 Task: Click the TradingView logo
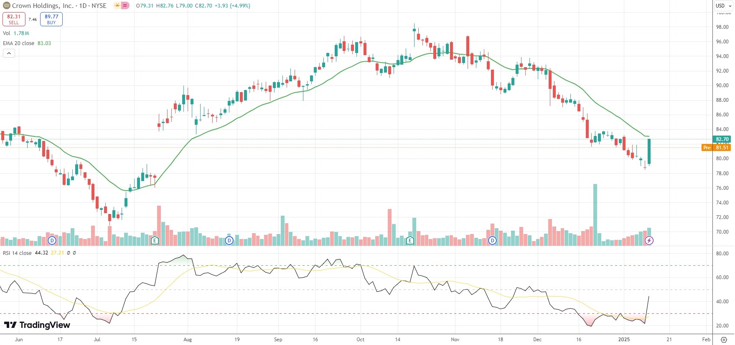pos(37,325)
